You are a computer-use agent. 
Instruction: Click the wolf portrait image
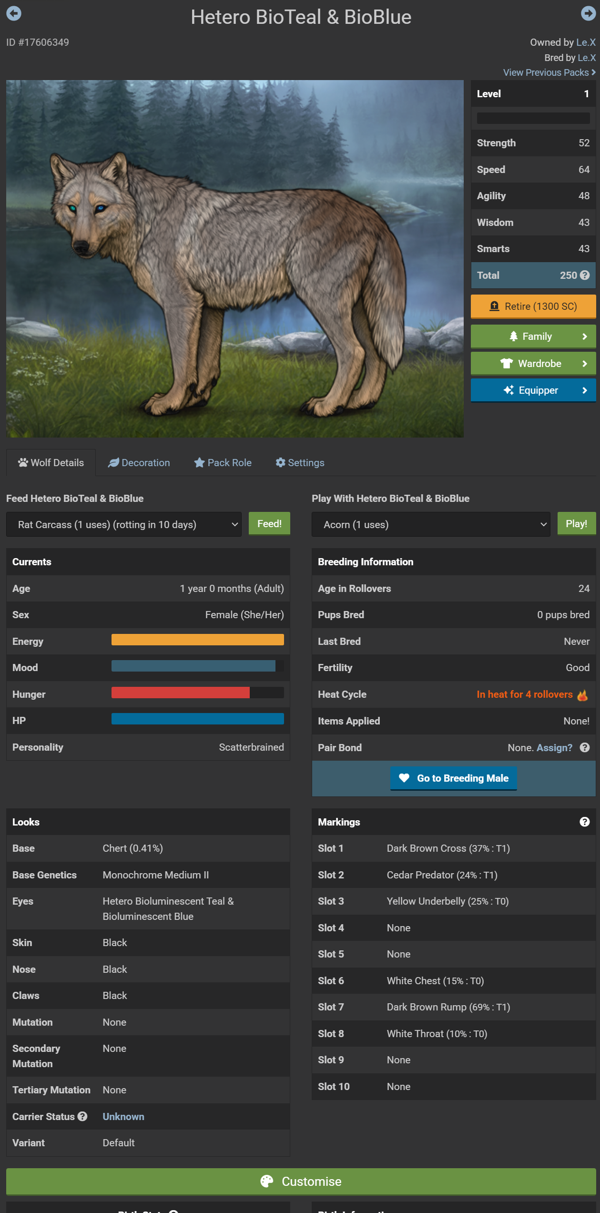tap(235, 259)
